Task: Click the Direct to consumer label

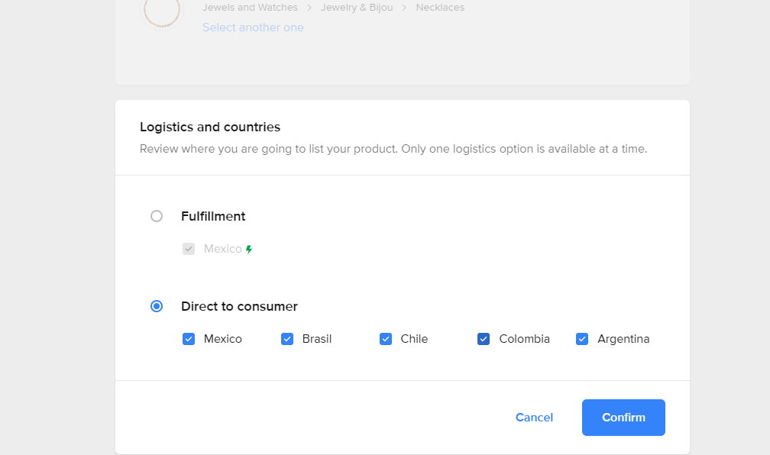Action: pos(239,306)
